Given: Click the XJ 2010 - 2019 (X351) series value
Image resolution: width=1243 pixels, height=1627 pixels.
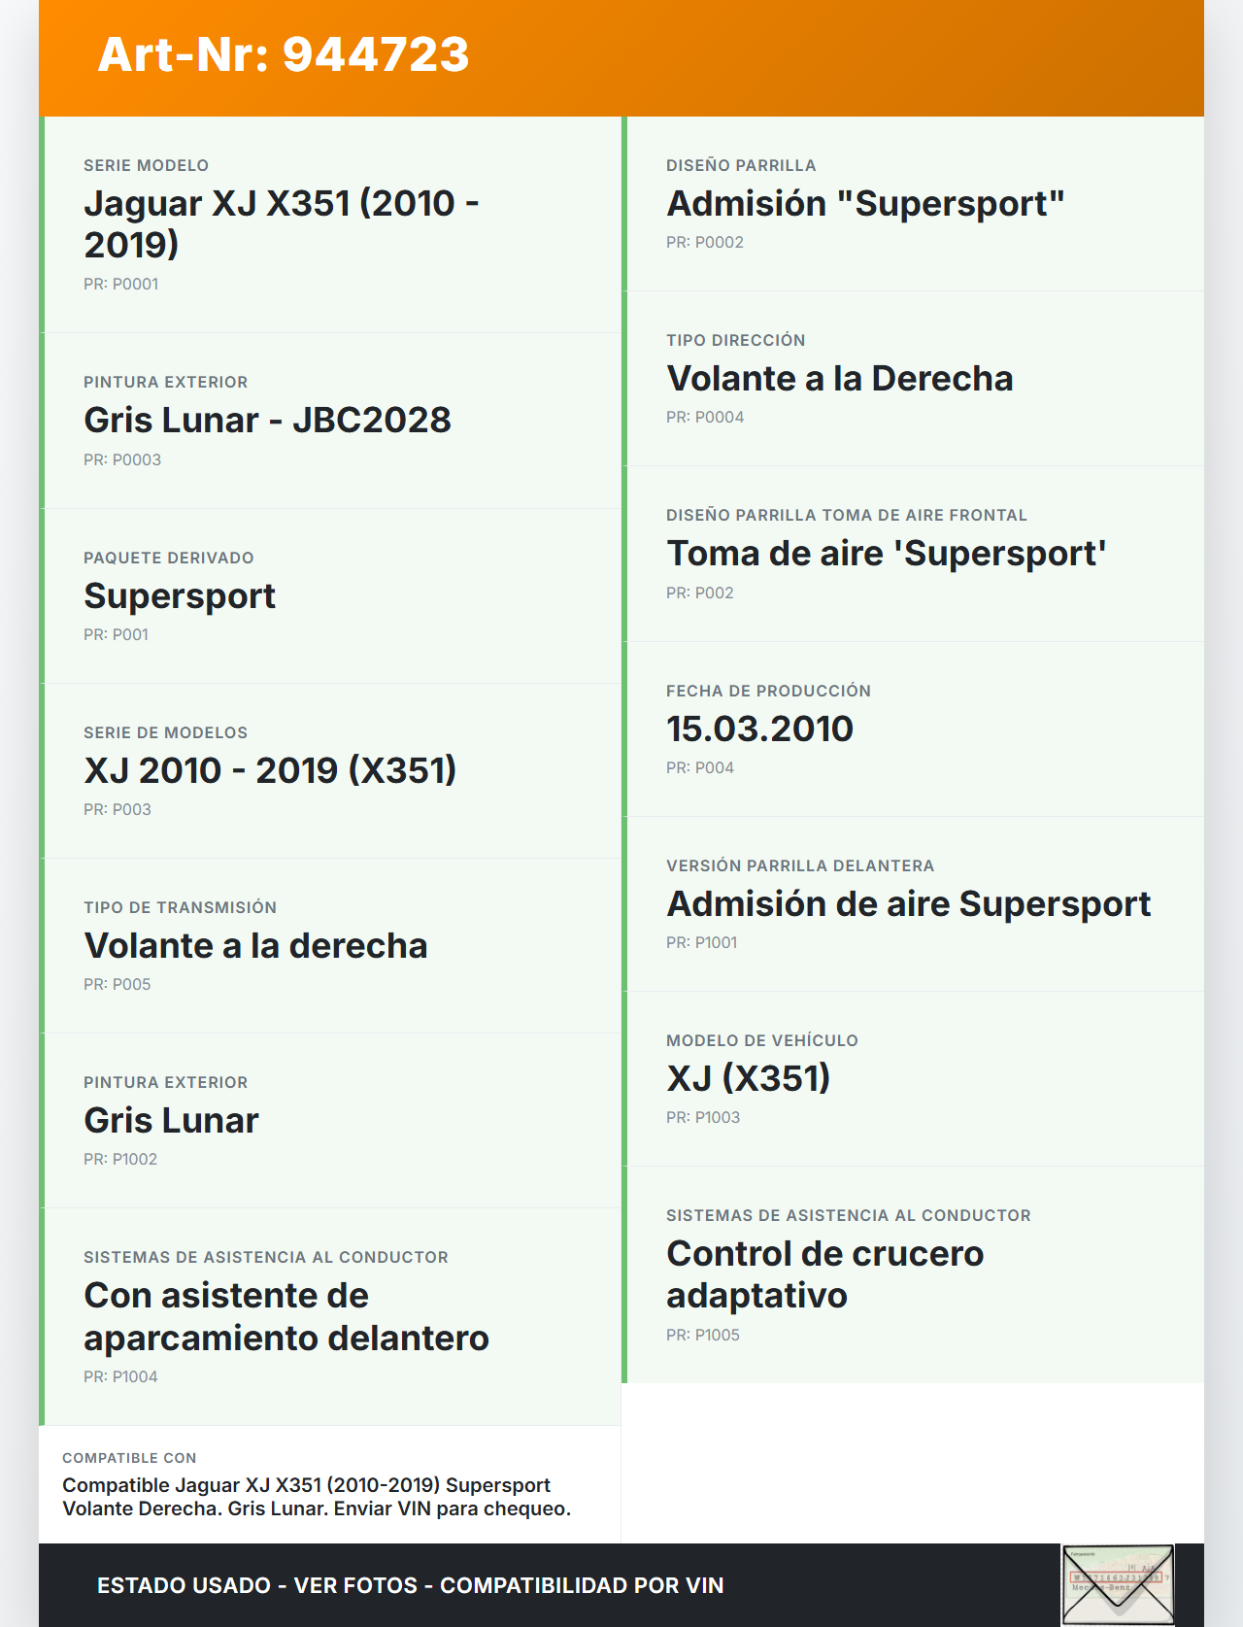Looking at the screenshot, I should pyautogui.click(x=270, y=770).
